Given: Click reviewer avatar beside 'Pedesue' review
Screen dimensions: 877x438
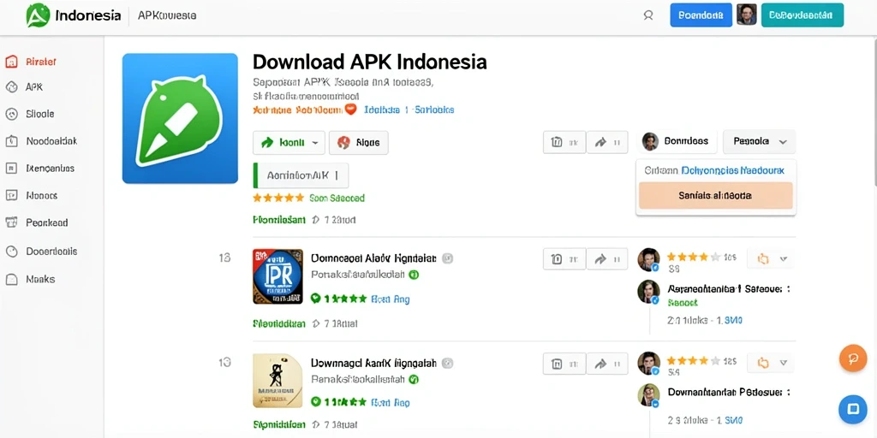Looking at the screenshot, I should click(x=649, y=395).
